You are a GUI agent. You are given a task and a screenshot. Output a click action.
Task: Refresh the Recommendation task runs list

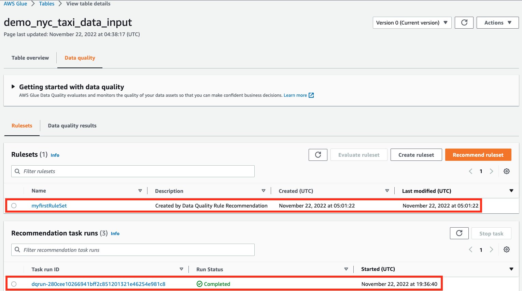point(459,233)
